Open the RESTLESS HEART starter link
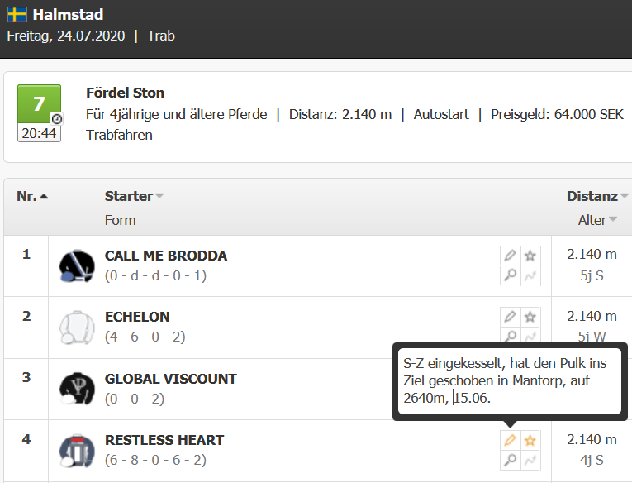The height and width of the screenshot is (483, 632). point(164,440)
